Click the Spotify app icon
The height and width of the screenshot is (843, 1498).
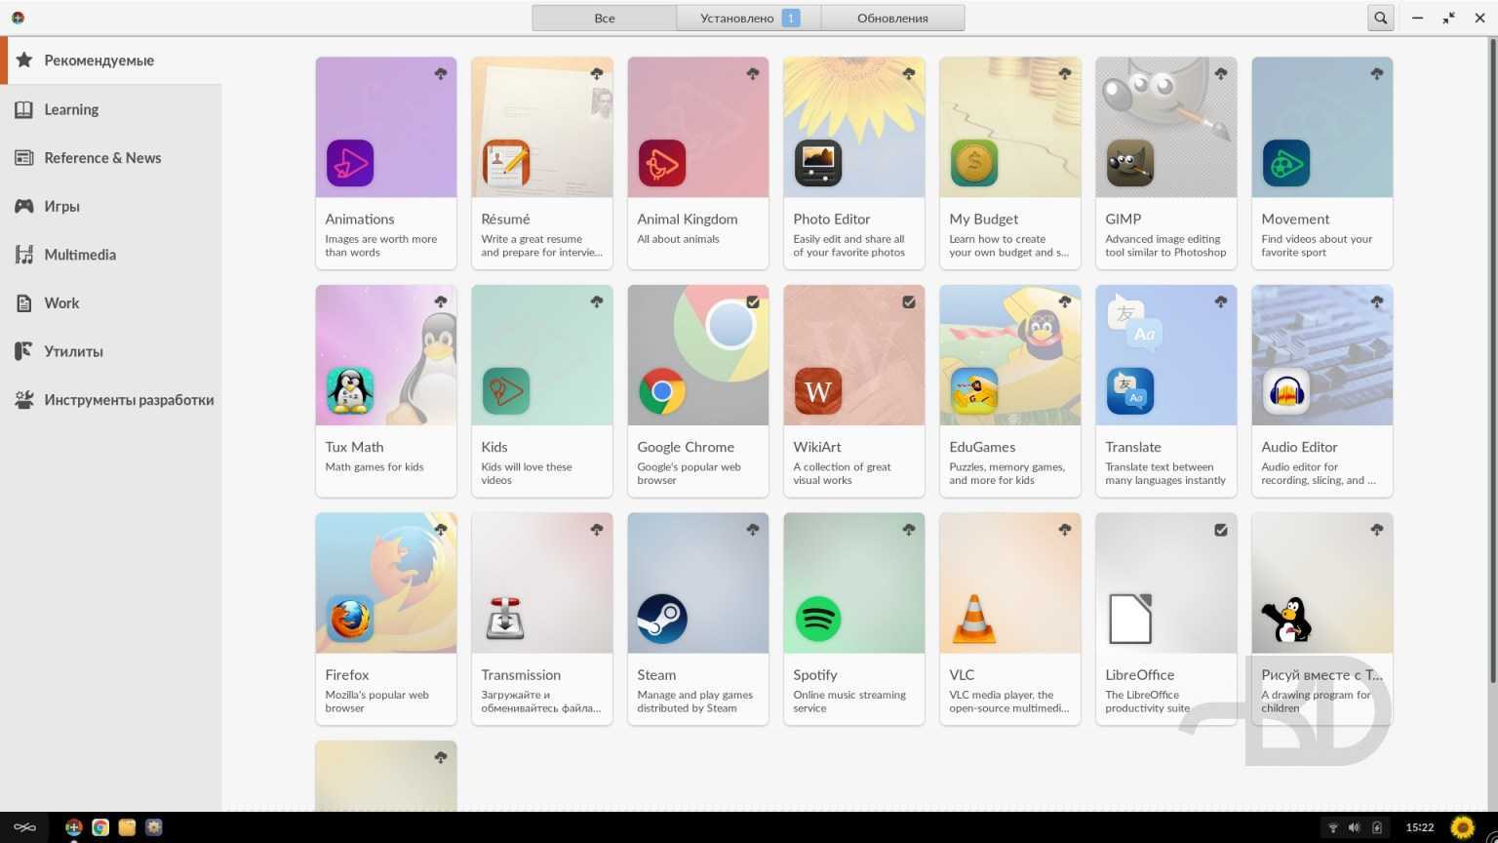[x=817, y=619]
